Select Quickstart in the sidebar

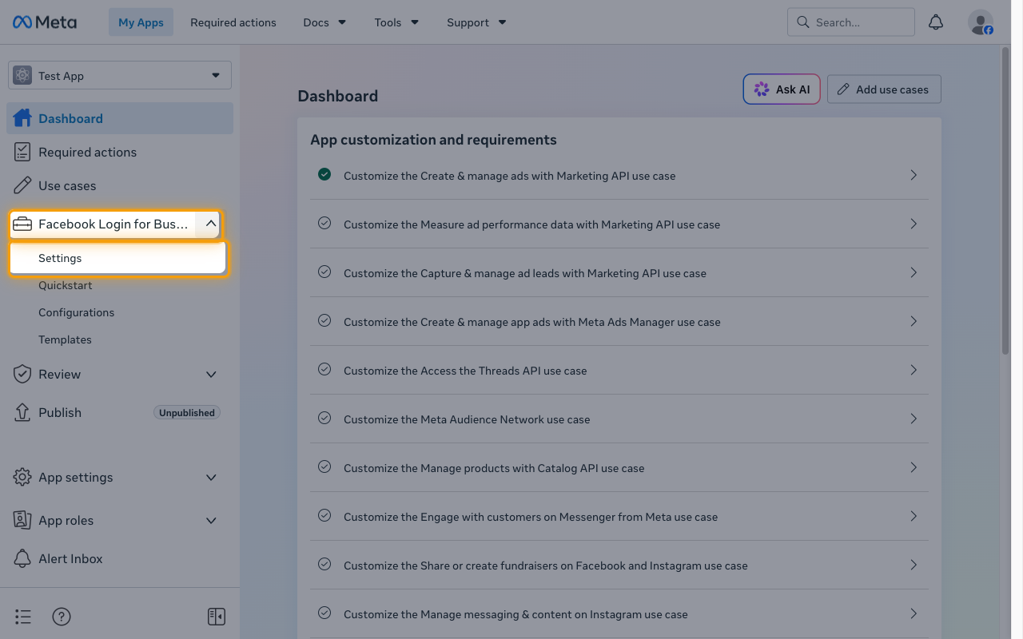66,285
